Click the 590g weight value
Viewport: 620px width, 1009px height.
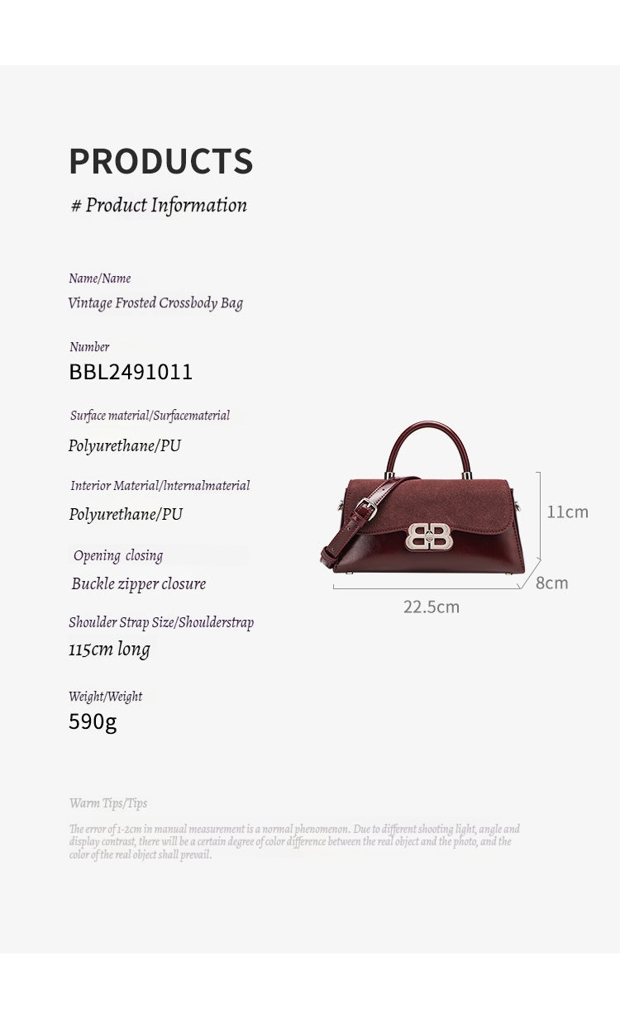tap(93, 722)
